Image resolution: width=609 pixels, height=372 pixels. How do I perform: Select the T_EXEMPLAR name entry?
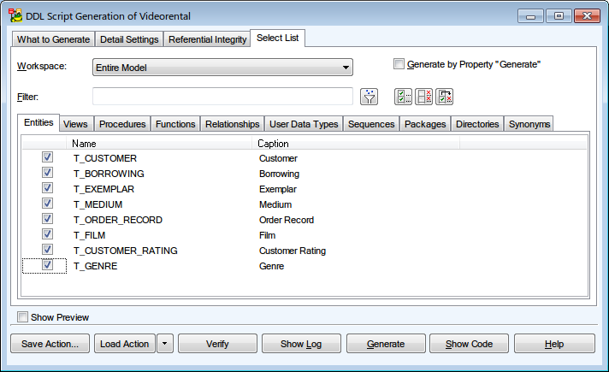(x=103, y=189)
